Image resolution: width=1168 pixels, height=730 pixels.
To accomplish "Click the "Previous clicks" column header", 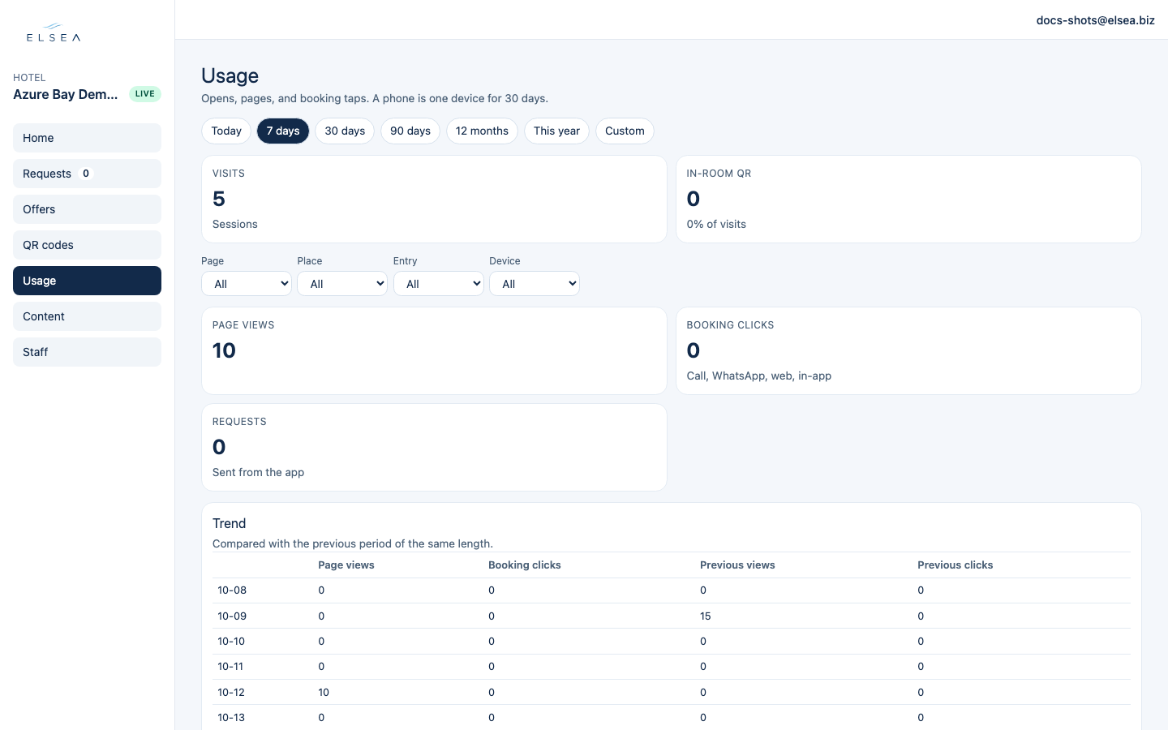I will (955, 565).
